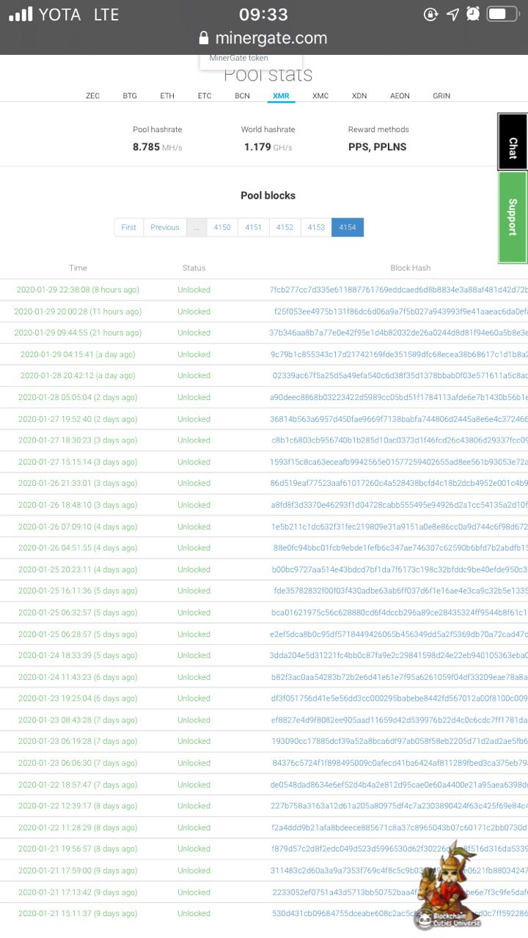Click the timestamp 2020-01-29 22:38:08
Viewport: 528px width, 938px height.
[x=78, y=290]
